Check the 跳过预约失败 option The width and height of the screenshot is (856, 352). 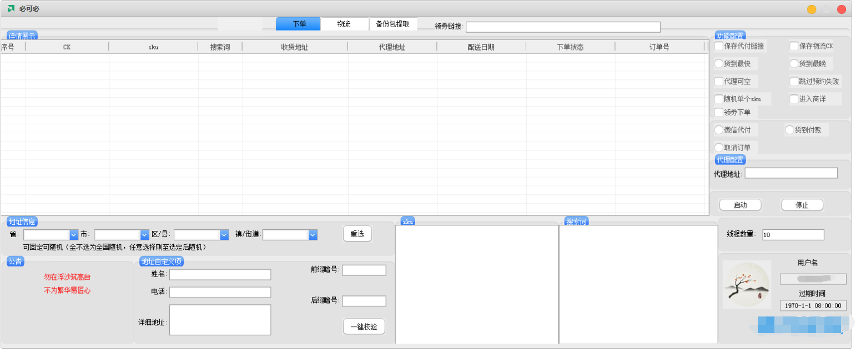(794, 82)
